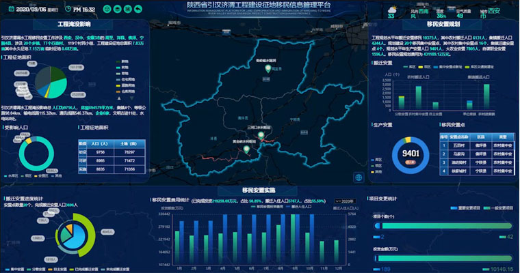Click table cell 71472
The image size is (520, 273).
129,160
